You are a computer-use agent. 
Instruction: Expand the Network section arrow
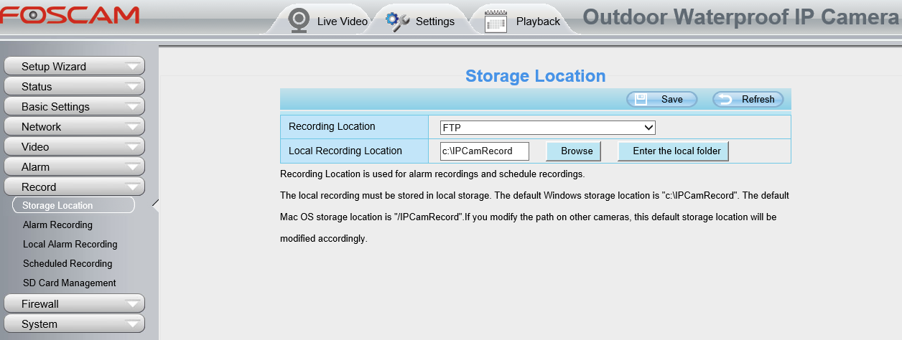[133, 127]
